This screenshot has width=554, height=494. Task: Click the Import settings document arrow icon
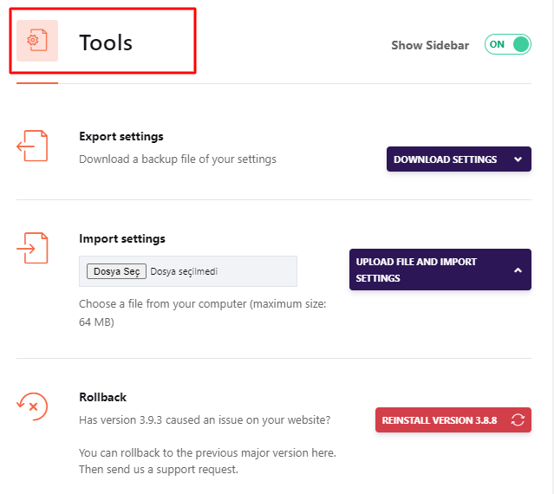[32, 248]
